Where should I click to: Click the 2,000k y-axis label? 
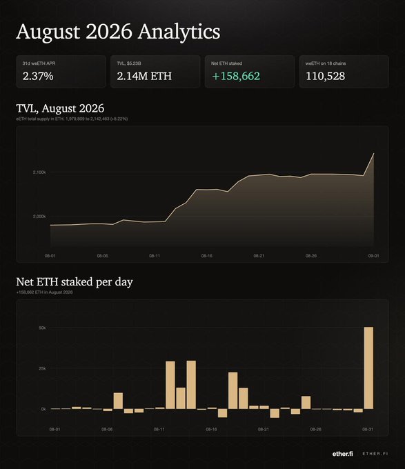pyautogui.click(x=39, y=217)
